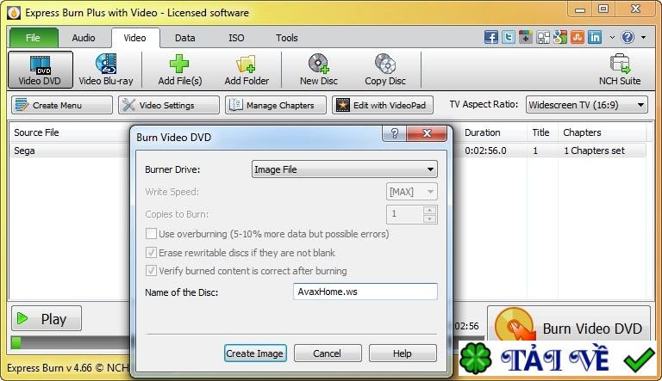This screenshot has width=662, height=381.
Task: Click the Create Menu button
Action: point(62,105)
